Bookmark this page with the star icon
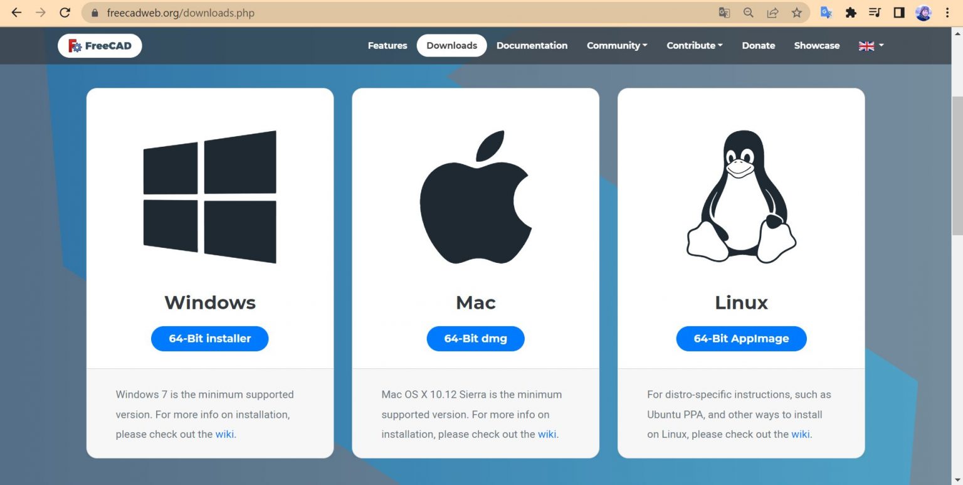The image size is (963, 485). point(796,13)
